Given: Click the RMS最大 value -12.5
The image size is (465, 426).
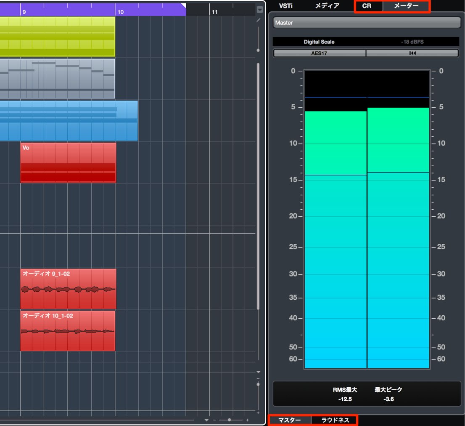Looking at the screenshot, I should (x=345, y=399).
